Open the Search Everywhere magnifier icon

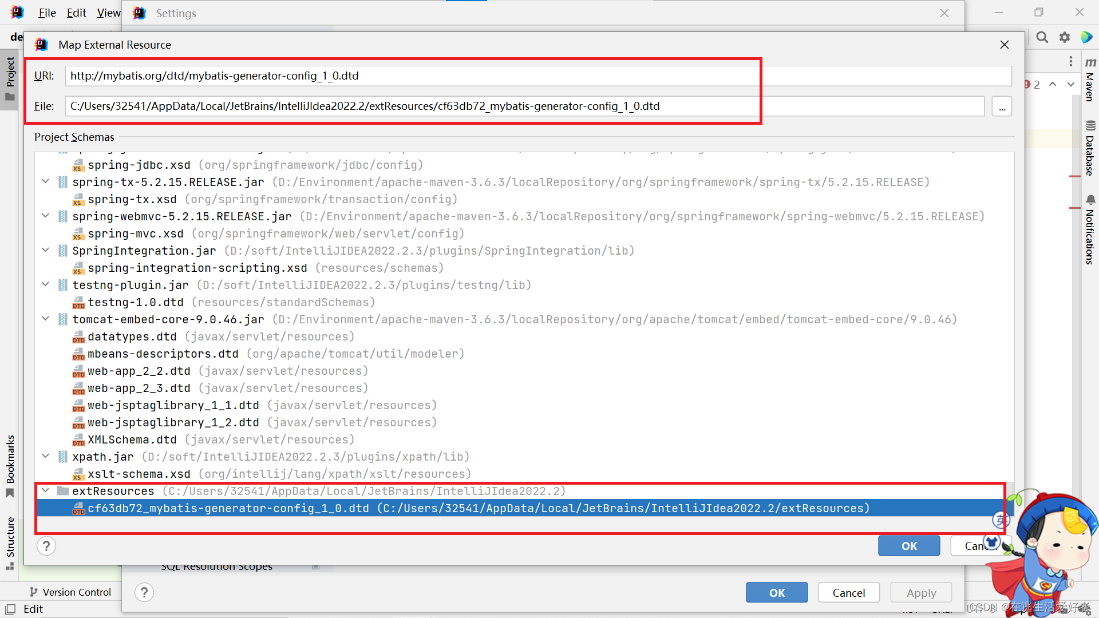click(1042, 38)
